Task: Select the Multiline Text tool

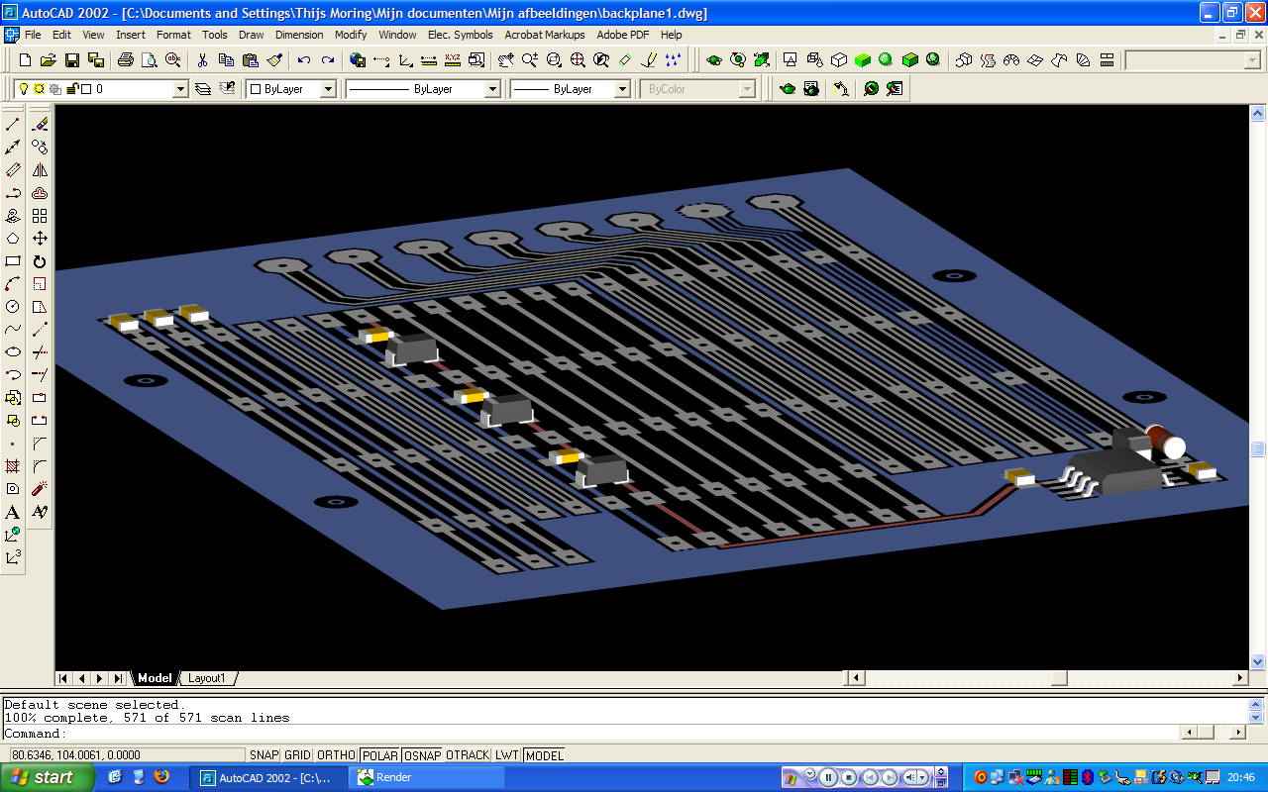Action: click(x=13, y=512)
